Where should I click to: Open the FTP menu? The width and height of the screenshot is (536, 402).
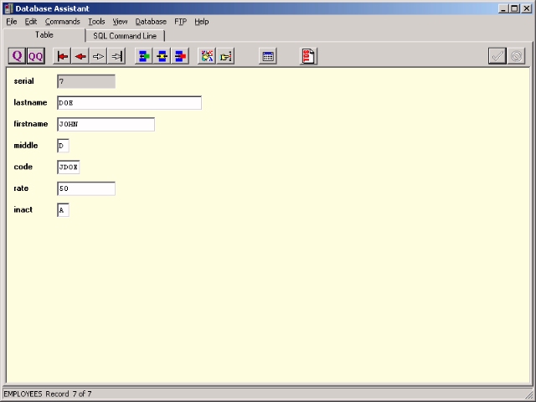pos(180,21)
